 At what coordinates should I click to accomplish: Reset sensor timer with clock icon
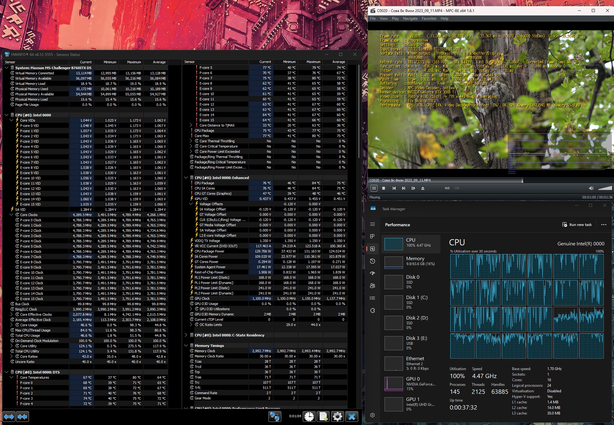[x=309, y=417]
